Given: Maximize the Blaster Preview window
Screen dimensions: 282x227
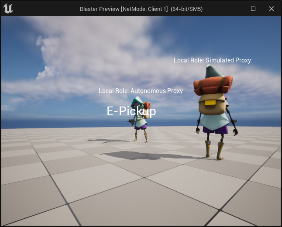Looking at the screenshot, I should pyautogui.click(x=253, y=9).
